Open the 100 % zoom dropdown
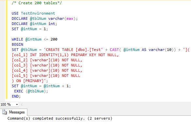 (17, 104)
